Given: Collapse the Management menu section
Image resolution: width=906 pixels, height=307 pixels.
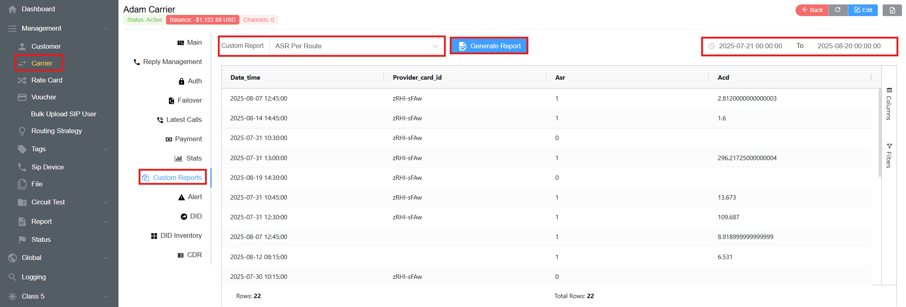Looking at the screenshot, I should pos(106,28).
